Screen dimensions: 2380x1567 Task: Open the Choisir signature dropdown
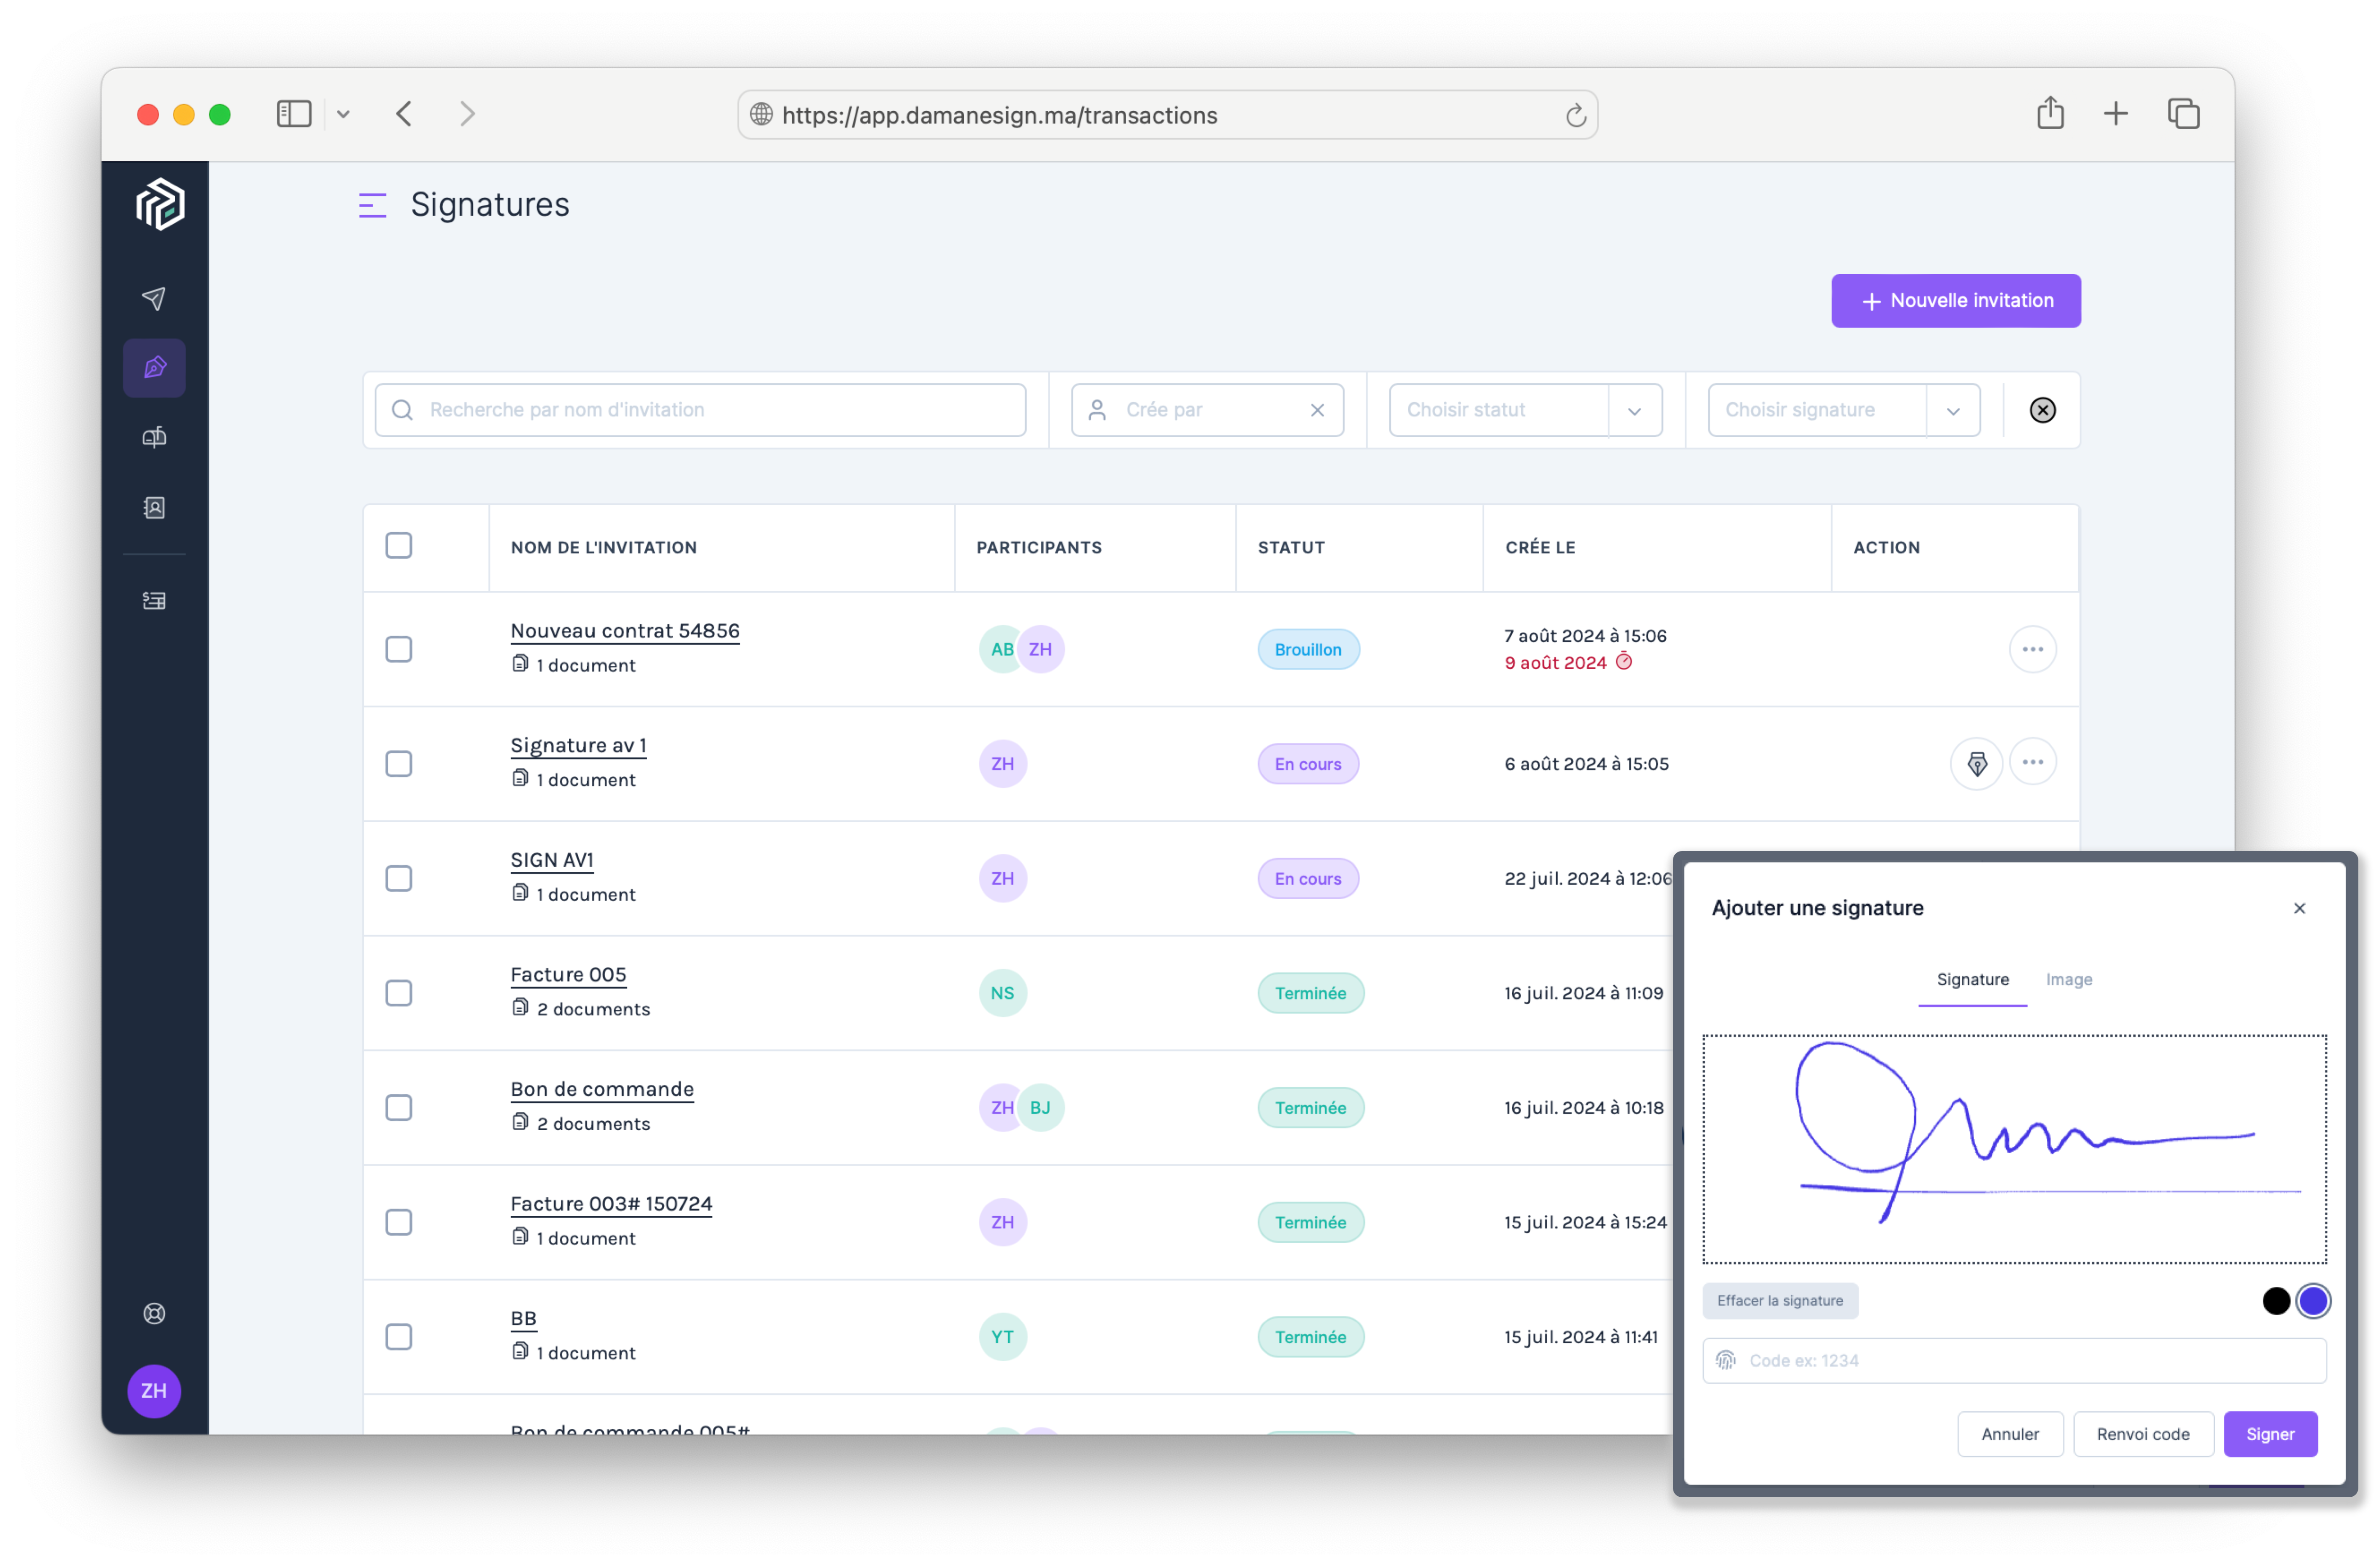click(x=1952, y=410)
